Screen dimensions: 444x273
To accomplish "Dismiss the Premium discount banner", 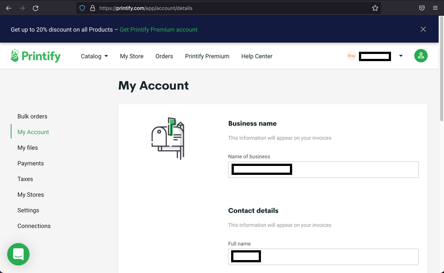I will 423,29.
